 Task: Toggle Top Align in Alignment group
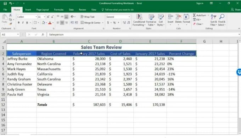pos(58,16)
